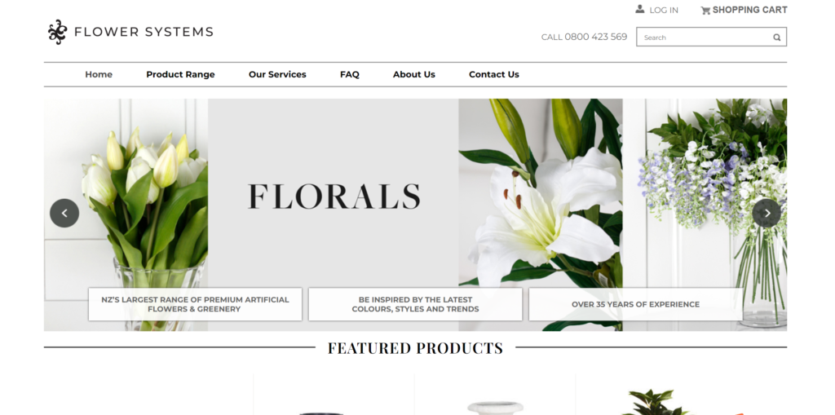Screen dimensions: 835x415
Task: Open the Our Services menu
Action: 277,74
